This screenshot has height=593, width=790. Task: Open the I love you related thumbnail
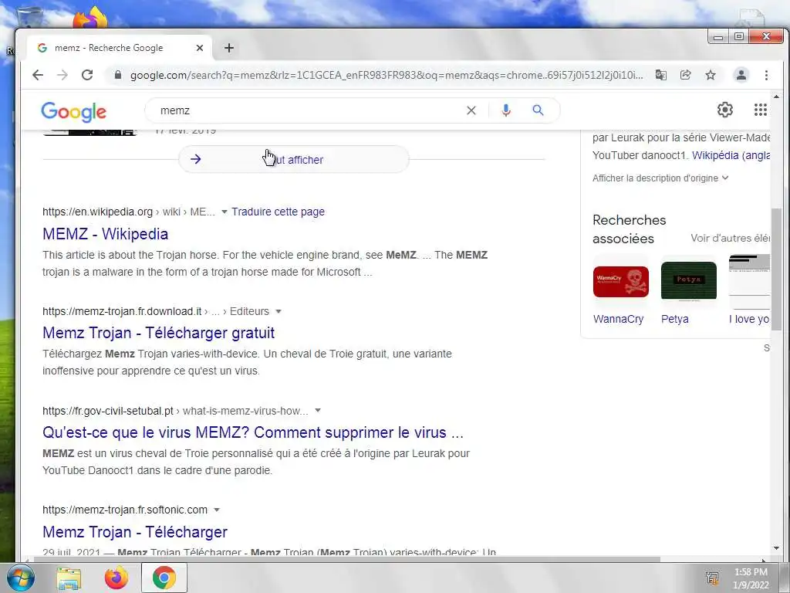[749, 281]
